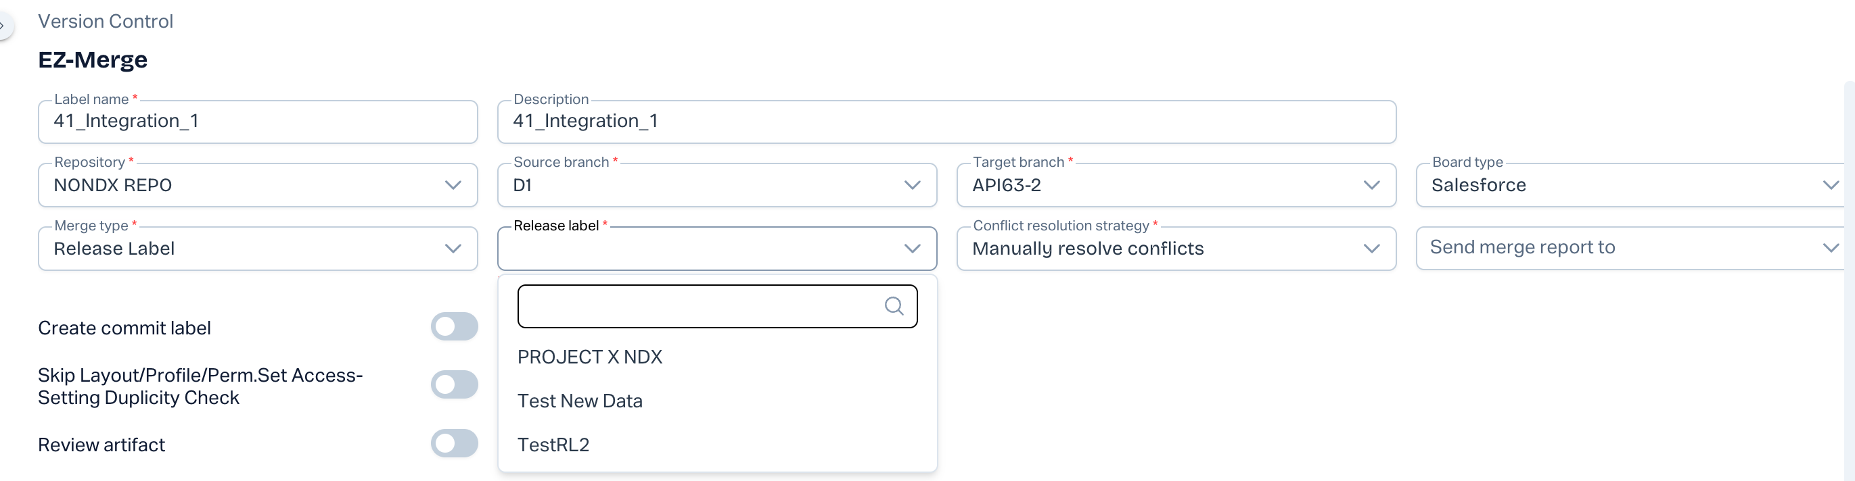1855x481 pixels.
Task: Expand the Send merge report to dropdown
Action: (1629, 248)
